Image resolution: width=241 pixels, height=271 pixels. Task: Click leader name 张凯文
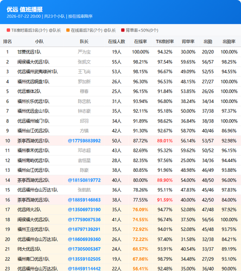pos(84,62)
